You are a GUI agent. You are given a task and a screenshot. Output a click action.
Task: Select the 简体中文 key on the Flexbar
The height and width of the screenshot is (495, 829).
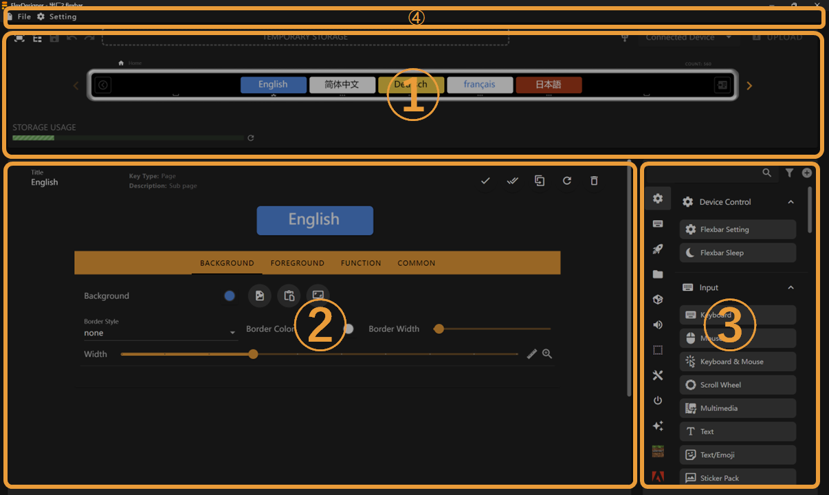pos(342,85)
